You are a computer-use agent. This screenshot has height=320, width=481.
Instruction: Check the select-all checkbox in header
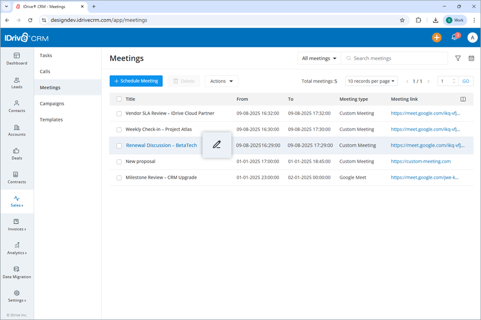tap(119, 99)
